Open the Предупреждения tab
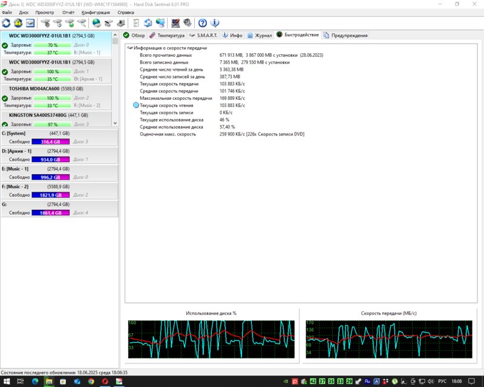484x387 pixels. [345, 35]
